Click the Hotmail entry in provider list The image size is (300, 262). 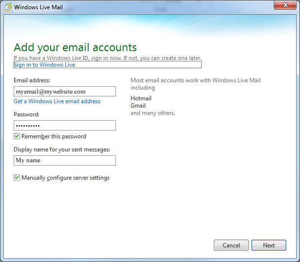141,98
